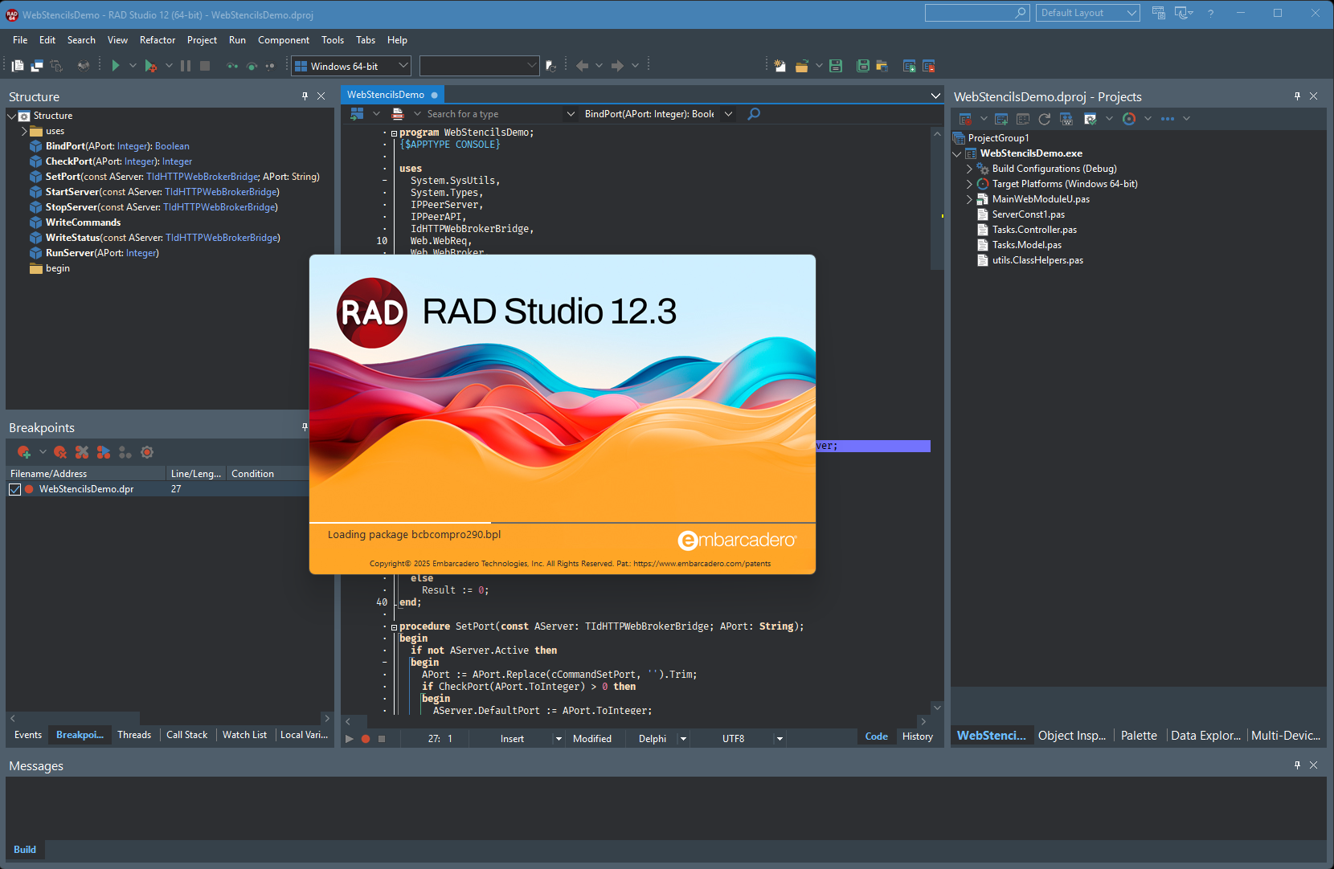Open the Default Layout selector
The width and height of the screenshot is (1334, 869).
click(x=1088, y=13)
